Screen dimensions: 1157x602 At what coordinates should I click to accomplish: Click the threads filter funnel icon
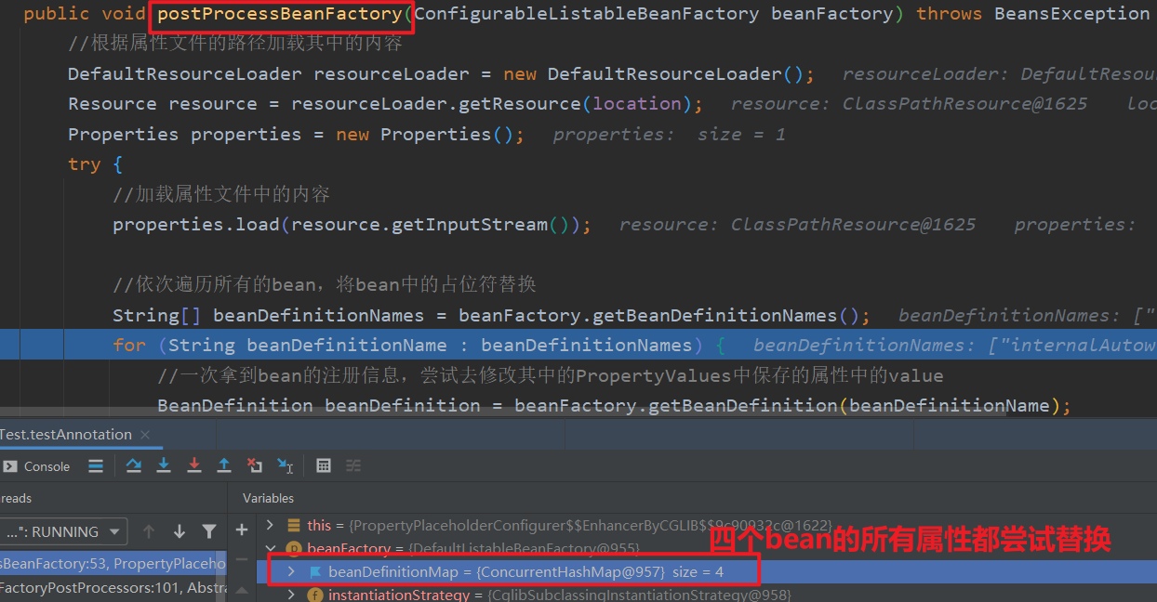coord(209,531)
